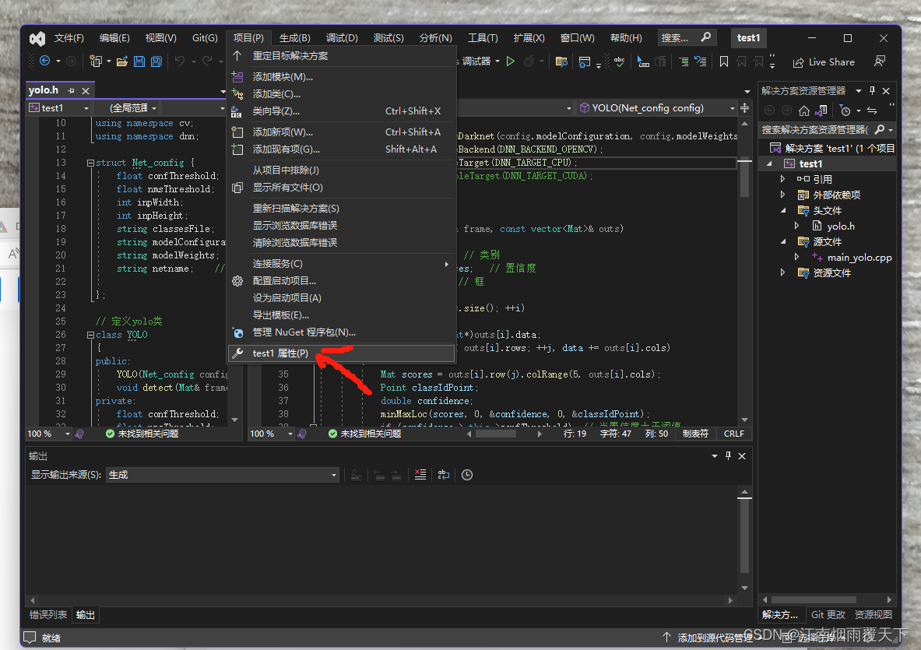
Task: Click the gear icon beside 配置启动项目
Action: pyautogui.click(x=237, y=281)
